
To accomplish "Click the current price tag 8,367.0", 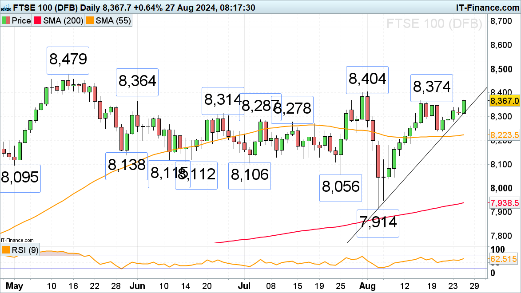I will (x=504, y=101).
